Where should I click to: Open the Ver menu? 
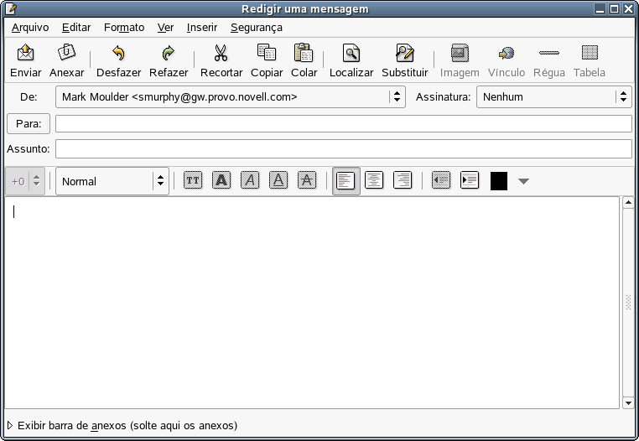[x=165, y=28]
